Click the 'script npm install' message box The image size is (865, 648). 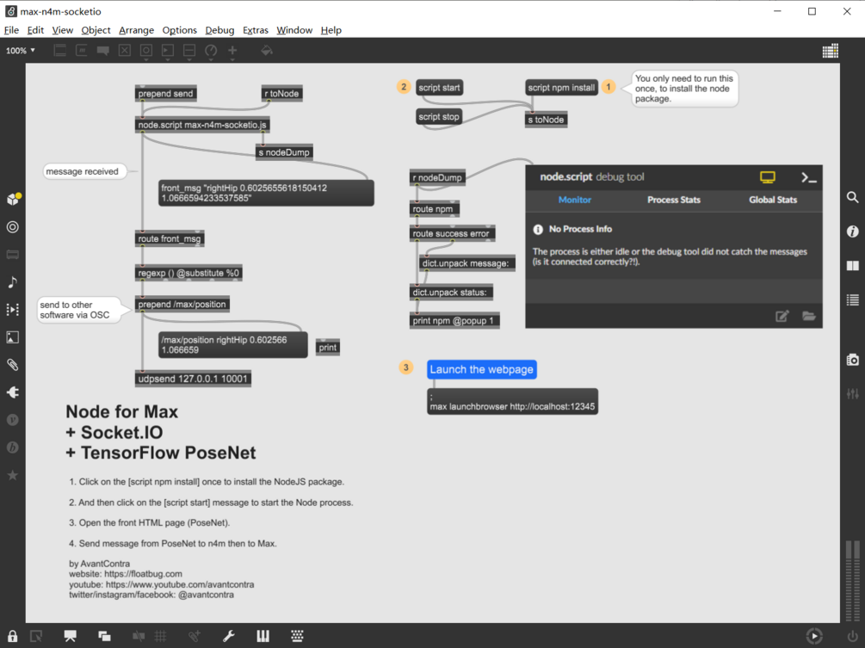point(561,87)
